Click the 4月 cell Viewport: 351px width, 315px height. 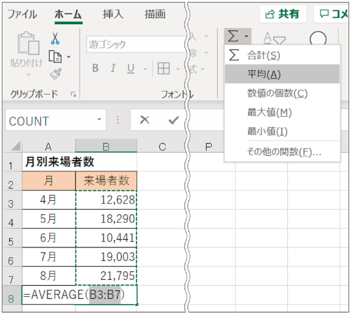pos(49,200)
